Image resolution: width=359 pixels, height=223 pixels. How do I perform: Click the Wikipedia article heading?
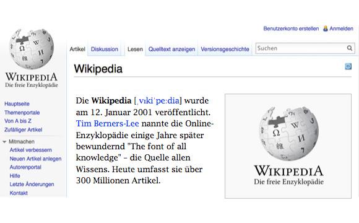tap(98, 69)
